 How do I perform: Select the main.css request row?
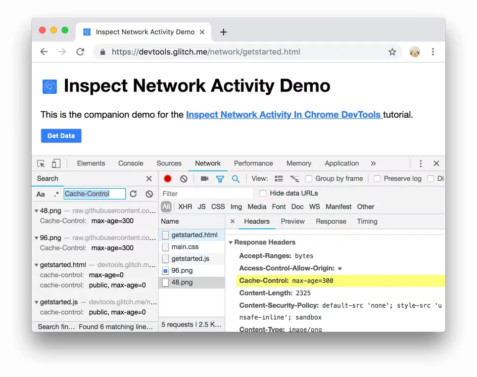(191, 247)
